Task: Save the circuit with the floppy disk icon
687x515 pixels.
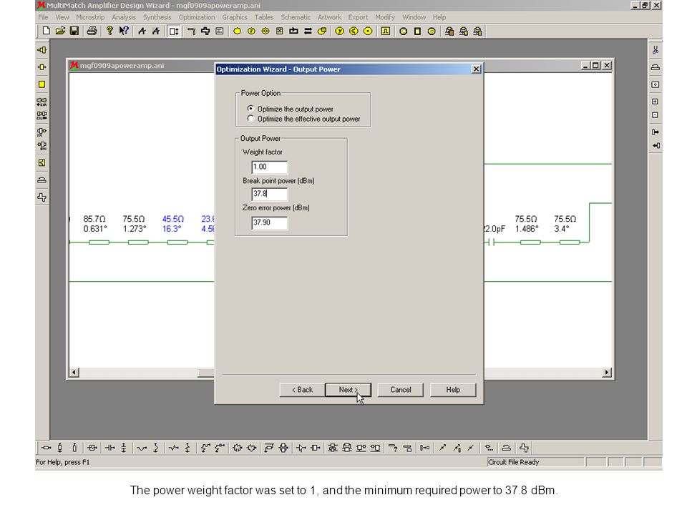Action: (74, 31)
